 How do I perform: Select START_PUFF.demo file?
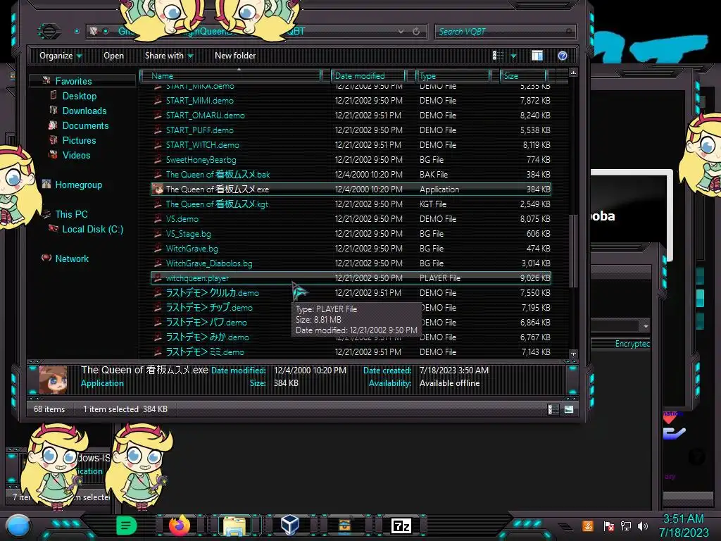[x=351, y=130]
